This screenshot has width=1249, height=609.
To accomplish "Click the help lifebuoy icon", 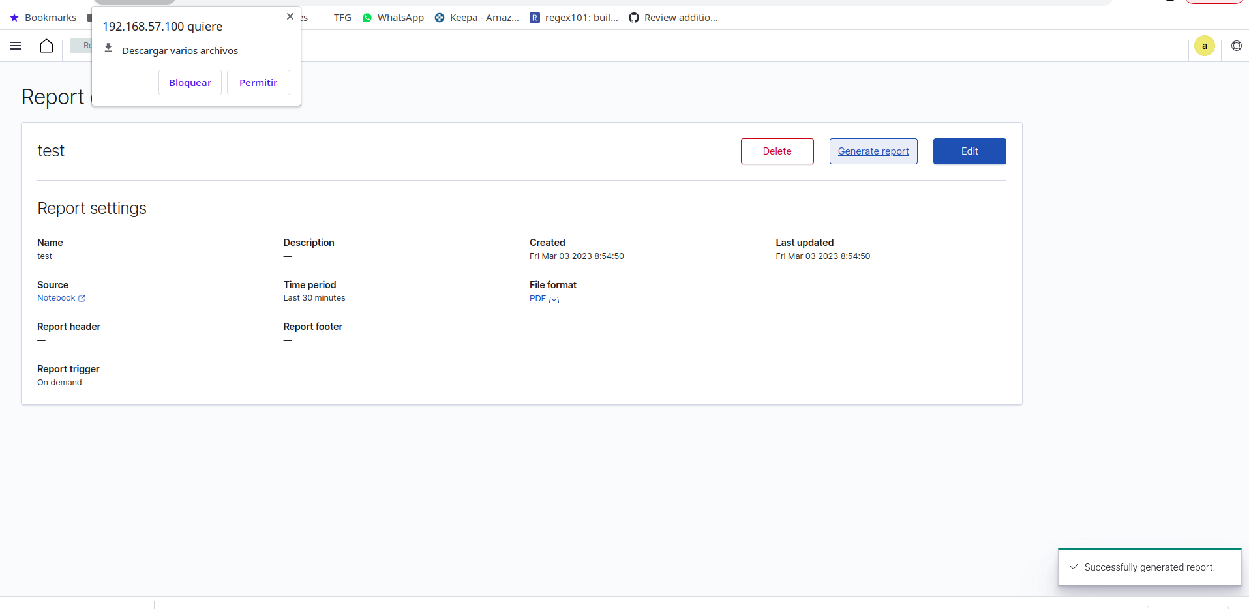I will click(1237, 46).
